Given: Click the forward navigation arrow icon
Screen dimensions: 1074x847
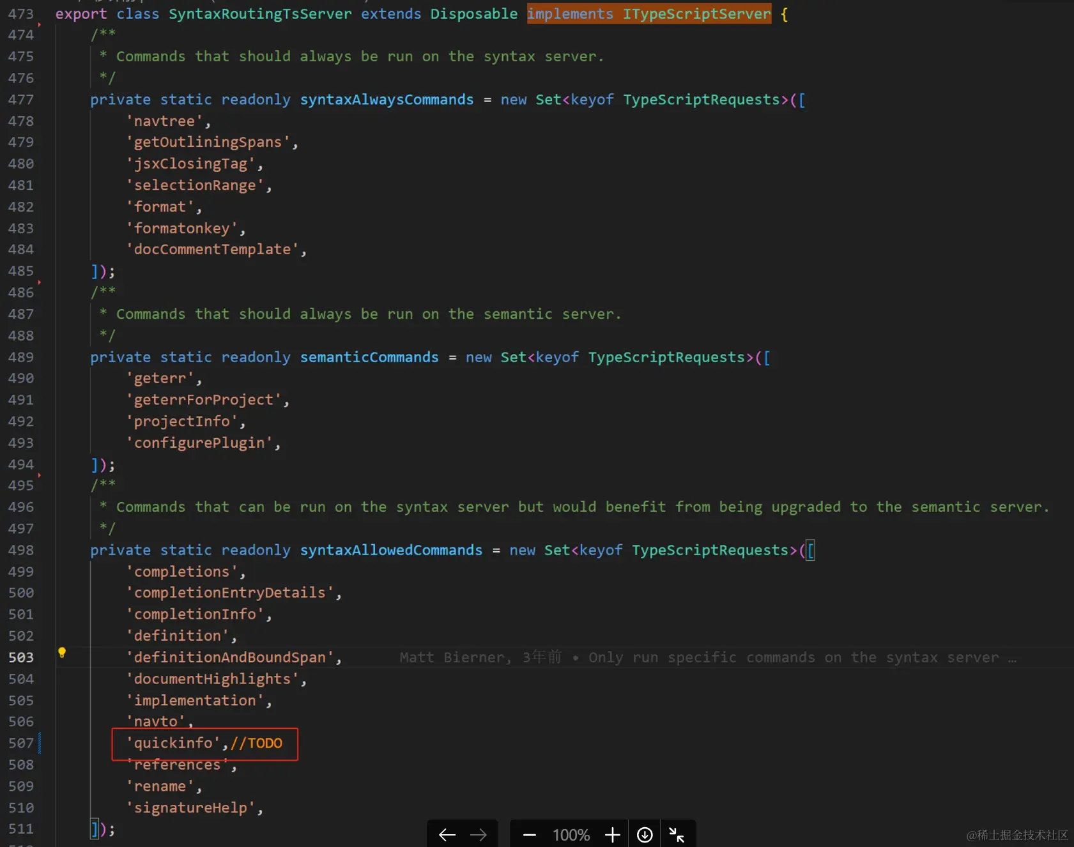Looking at the screenshot, I should point(479,834).
